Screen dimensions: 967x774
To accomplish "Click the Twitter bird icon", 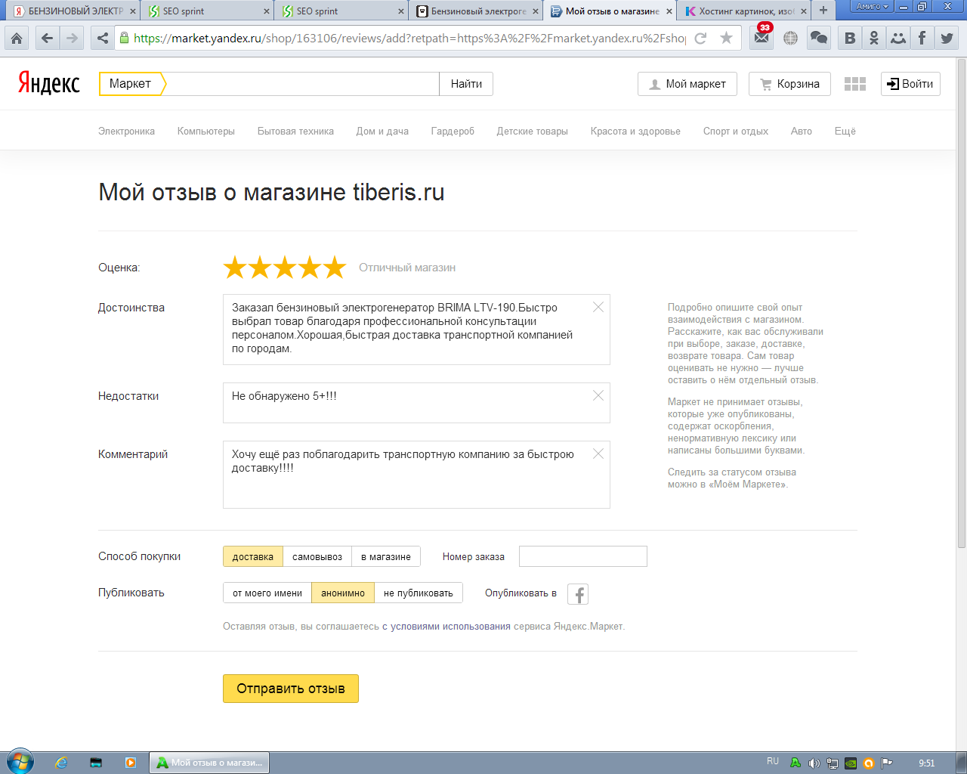I will [947, 38].
